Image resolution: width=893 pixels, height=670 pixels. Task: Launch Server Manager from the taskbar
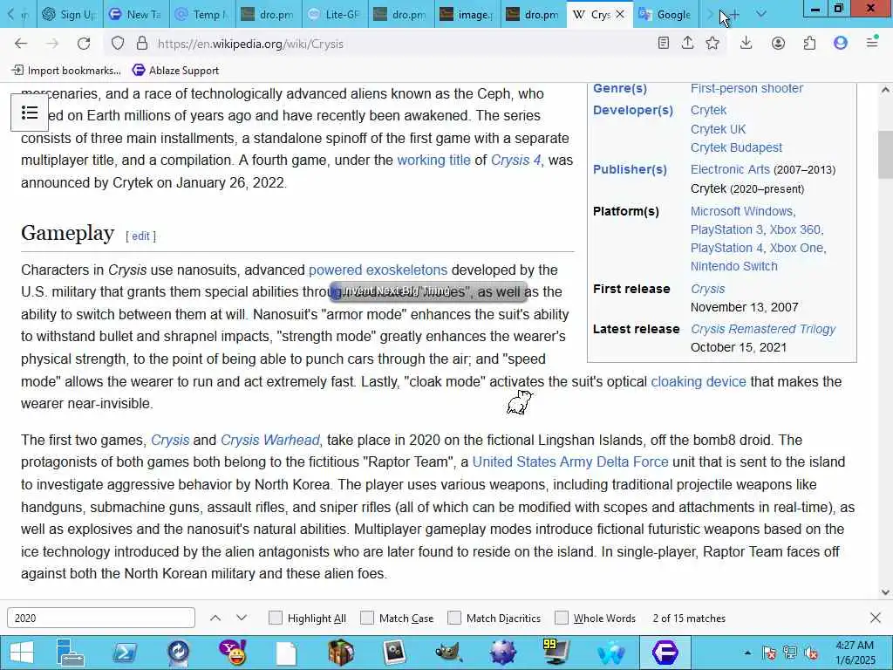(x=71, y=653)
